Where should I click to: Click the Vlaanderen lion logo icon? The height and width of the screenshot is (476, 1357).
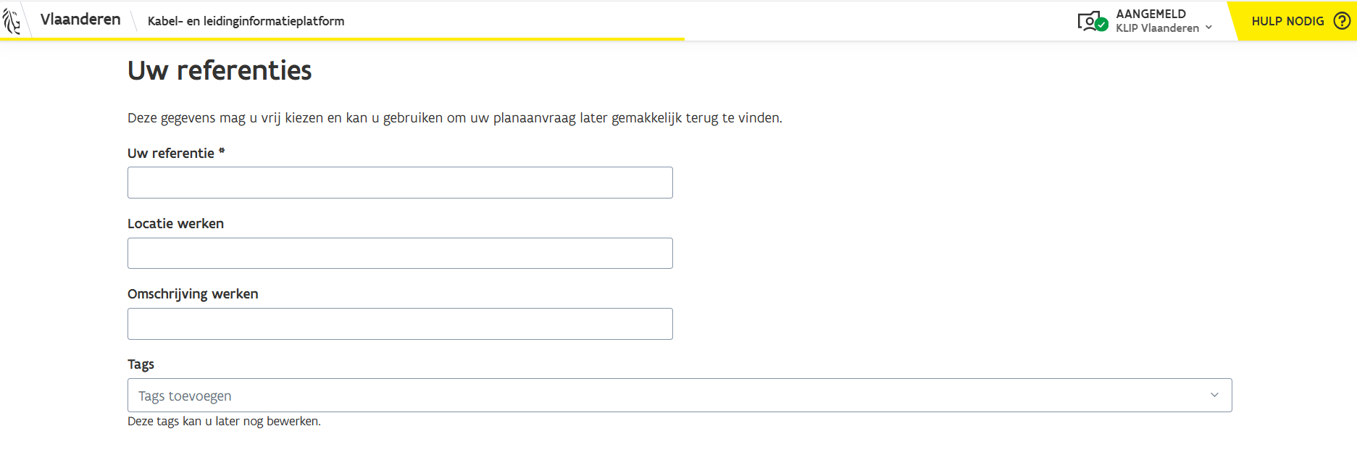(12, 21)
